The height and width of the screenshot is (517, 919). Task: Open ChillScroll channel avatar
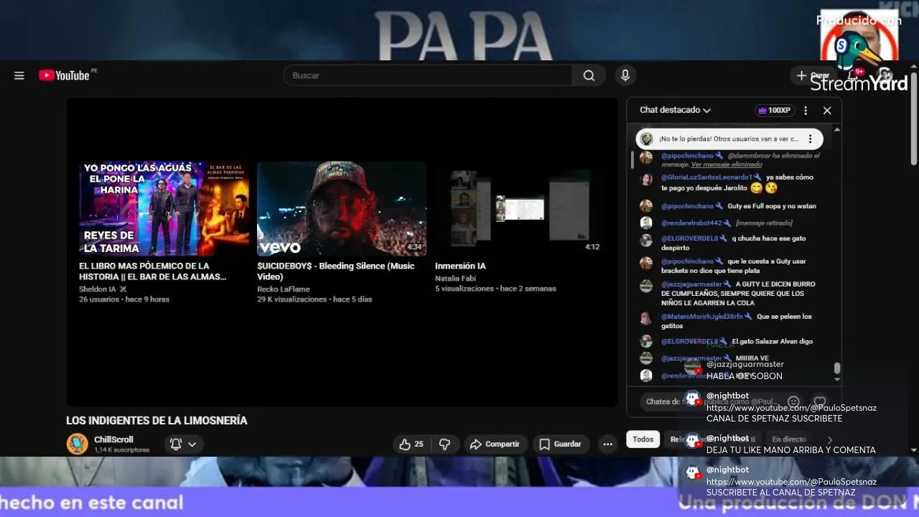[x=78, y=444]
